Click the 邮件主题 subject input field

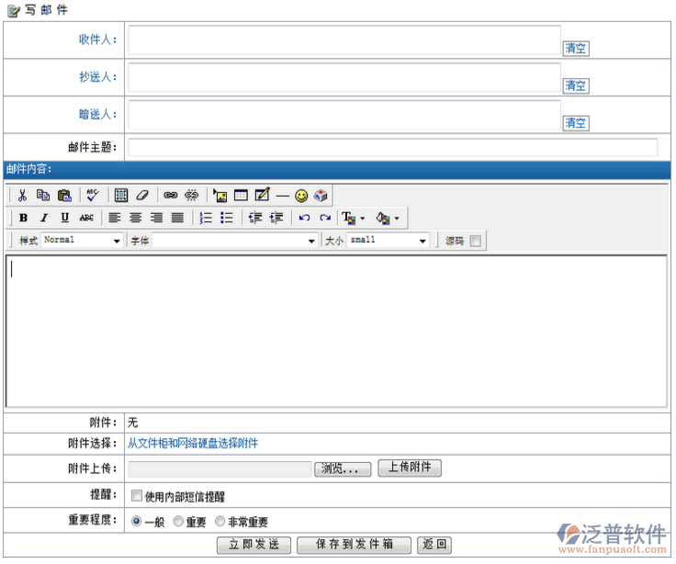point(392,148)
